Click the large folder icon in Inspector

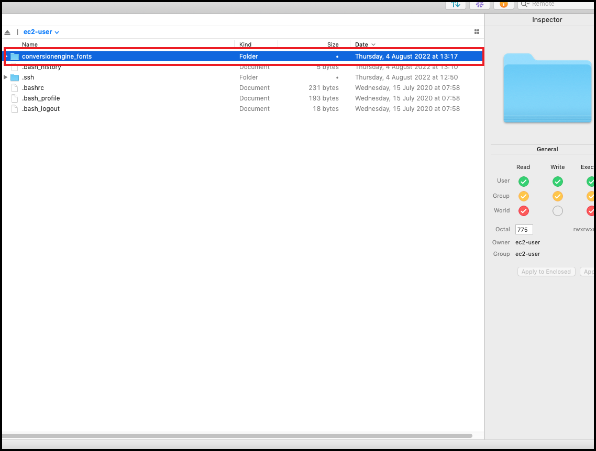(x=548, y=88)
